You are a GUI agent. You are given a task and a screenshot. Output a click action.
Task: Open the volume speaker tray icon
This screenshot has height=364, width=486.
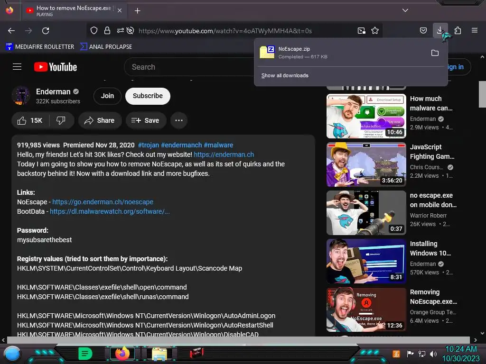pos(433,354)
